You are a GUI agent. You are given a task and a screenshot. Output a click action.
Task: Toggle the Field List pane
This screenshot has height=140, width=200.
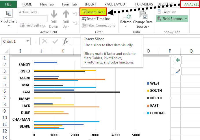(166, 12)
